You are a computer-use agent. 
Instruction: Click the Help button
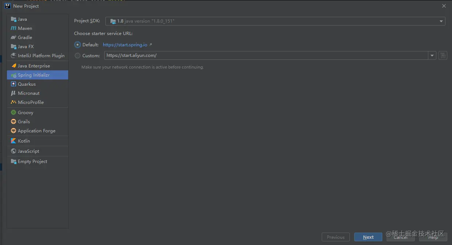tap(433, 237)
